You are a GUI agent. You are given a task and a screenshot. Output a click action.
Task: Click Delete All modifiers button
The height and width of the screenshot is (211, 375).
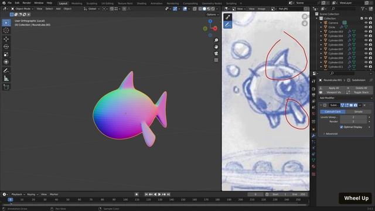point(359,88)
